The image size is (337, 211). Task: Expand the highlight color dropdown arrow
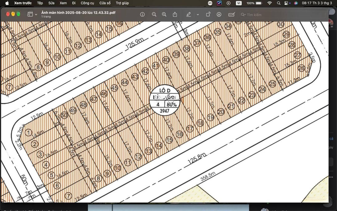click(198, 14)
